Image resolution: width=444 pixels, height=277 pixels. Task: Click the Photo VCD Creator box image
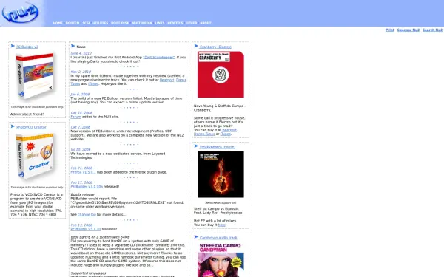coord(36,157)
